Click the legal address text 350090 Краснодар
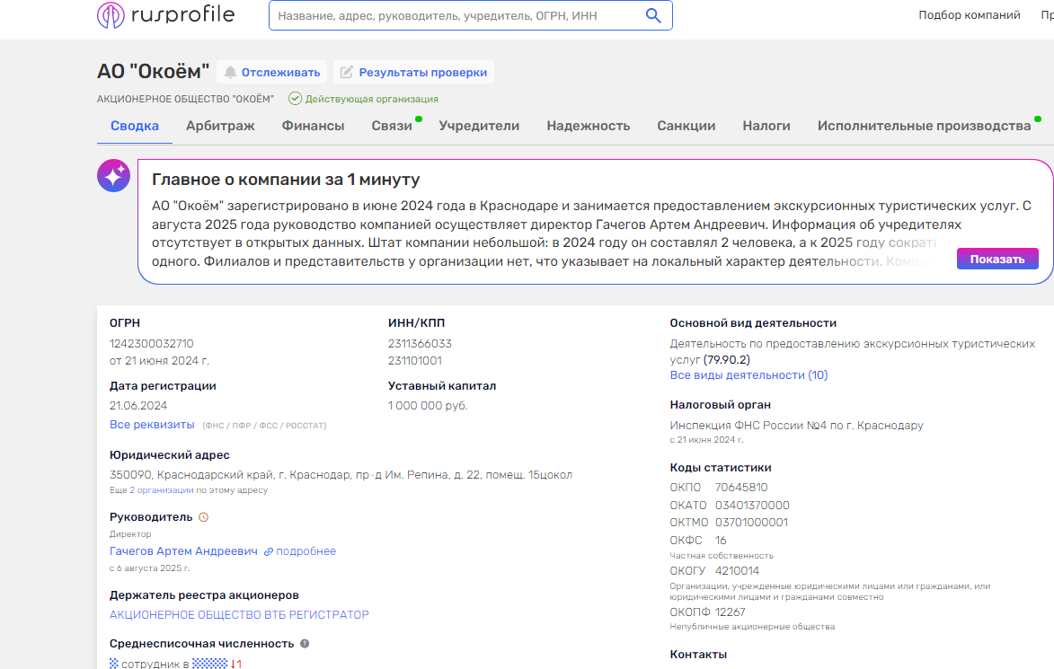 point(341,475)
